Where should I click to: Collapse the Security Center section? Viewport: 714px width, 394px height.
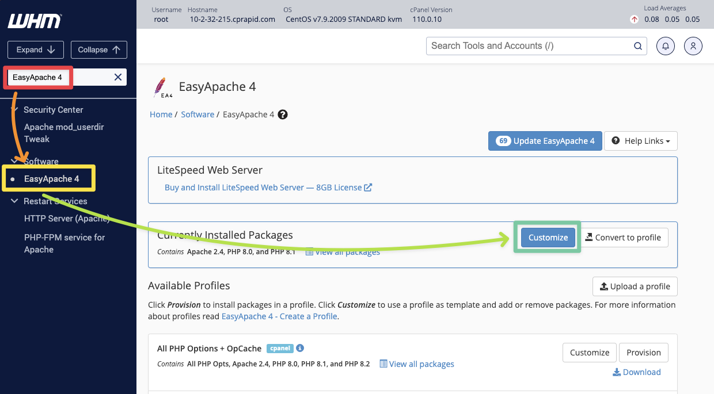pyautogui.click(x=14, y=110)
